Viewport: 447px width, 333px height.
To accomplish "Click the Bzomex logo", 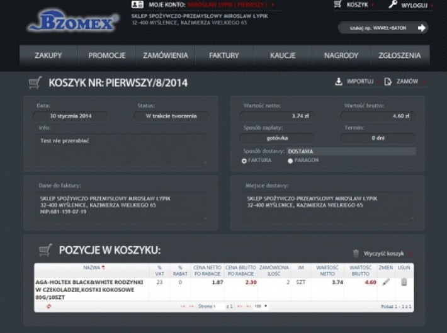I will (x=72, y=23).
